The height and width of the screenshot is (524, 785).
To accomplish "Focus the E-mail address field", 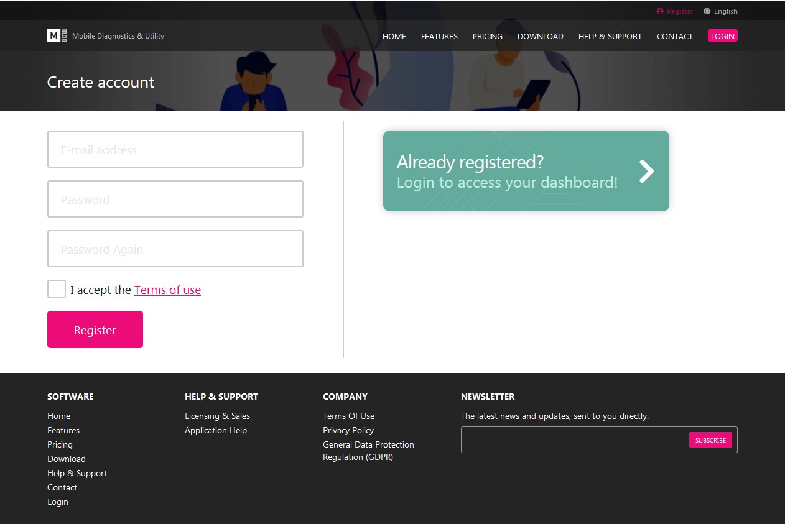I will tap(175, 149).
